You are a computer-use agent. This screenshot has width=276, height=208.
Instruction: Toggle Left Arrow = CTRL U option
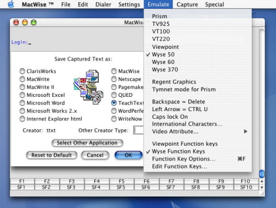(x=198, y=109)
